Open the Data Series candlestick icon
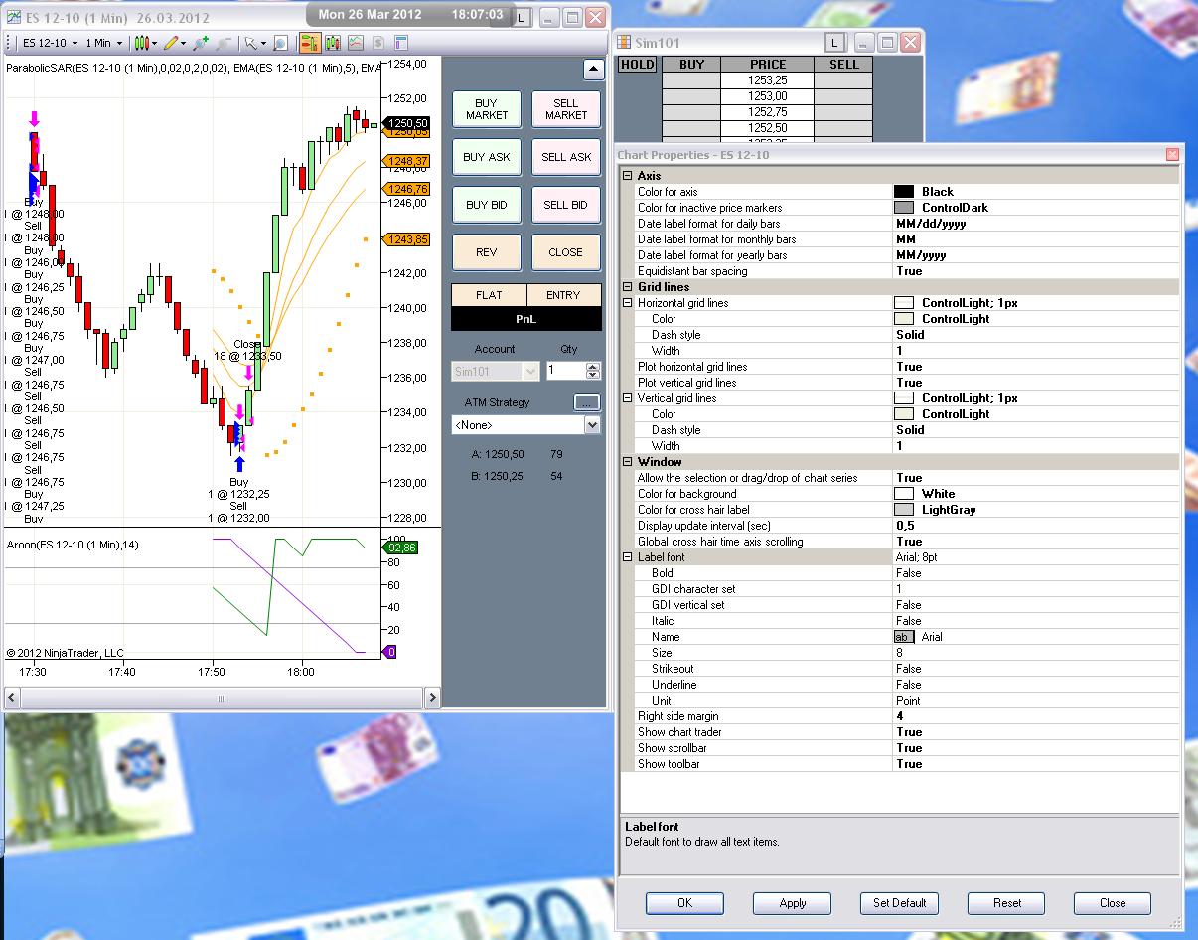Image resolution: width=1198 pixels, height=940 pixels. 332,43
